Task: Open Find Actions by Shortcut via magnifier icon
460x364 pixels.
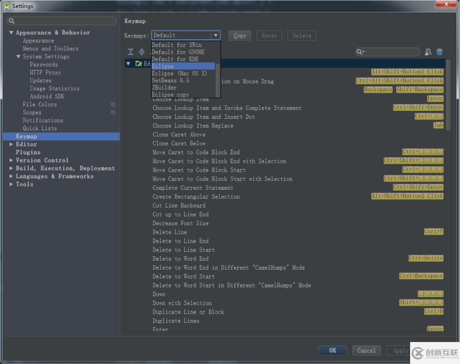Action: click(x=428, y=52)
